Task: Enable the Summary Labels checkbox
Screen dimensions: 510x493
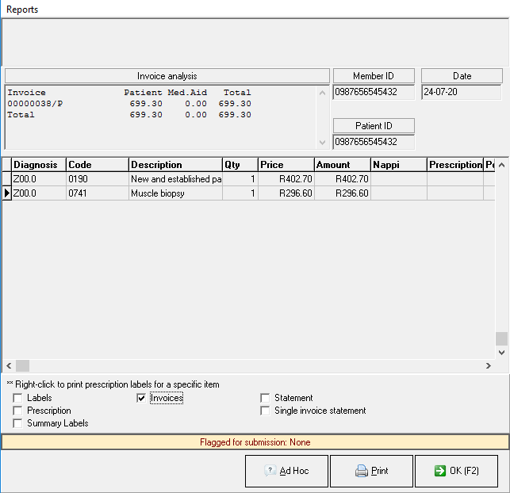Action: [18, 423]
